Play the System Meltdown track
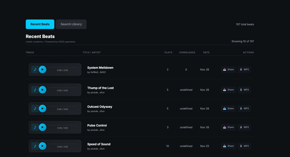The height and width of the screenshot is (157, 290). tap(43, 70)
